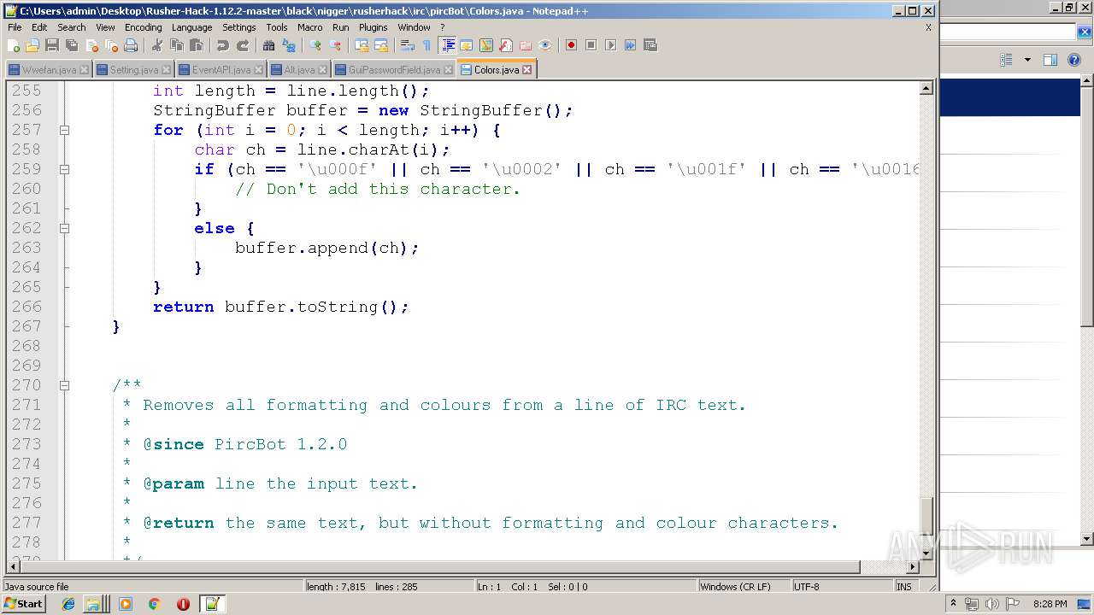
Task: Collapse the Javadoc comment fold at line 270
Action: coord(64,386)
